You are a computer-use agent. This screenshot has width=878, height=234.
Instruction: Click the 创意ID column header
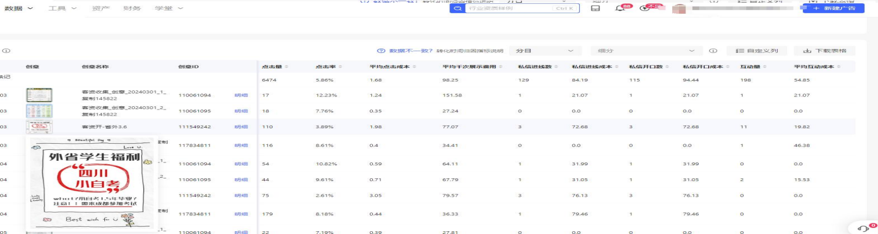[x=189, y=67]
